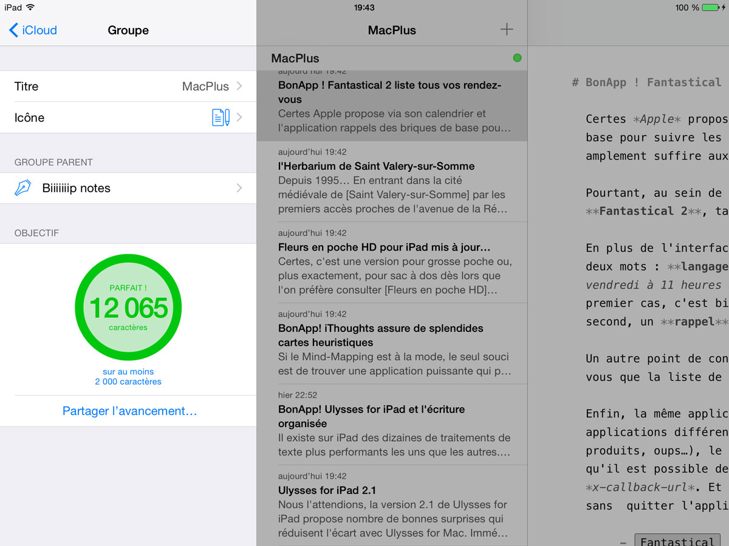Tap the 'Enfin, la même applic' line in editor

click(657, 414)
